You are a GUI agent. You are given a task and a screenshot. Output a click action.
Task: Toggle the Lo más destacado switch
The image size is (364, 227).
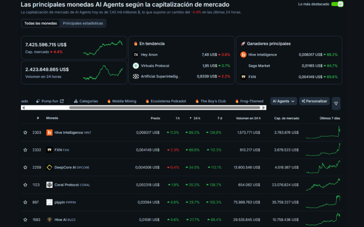[x=337, y=4]
